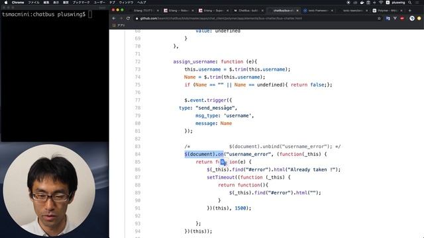
Task: Click the yellow Chrome update icon
Action: (419, 19)
